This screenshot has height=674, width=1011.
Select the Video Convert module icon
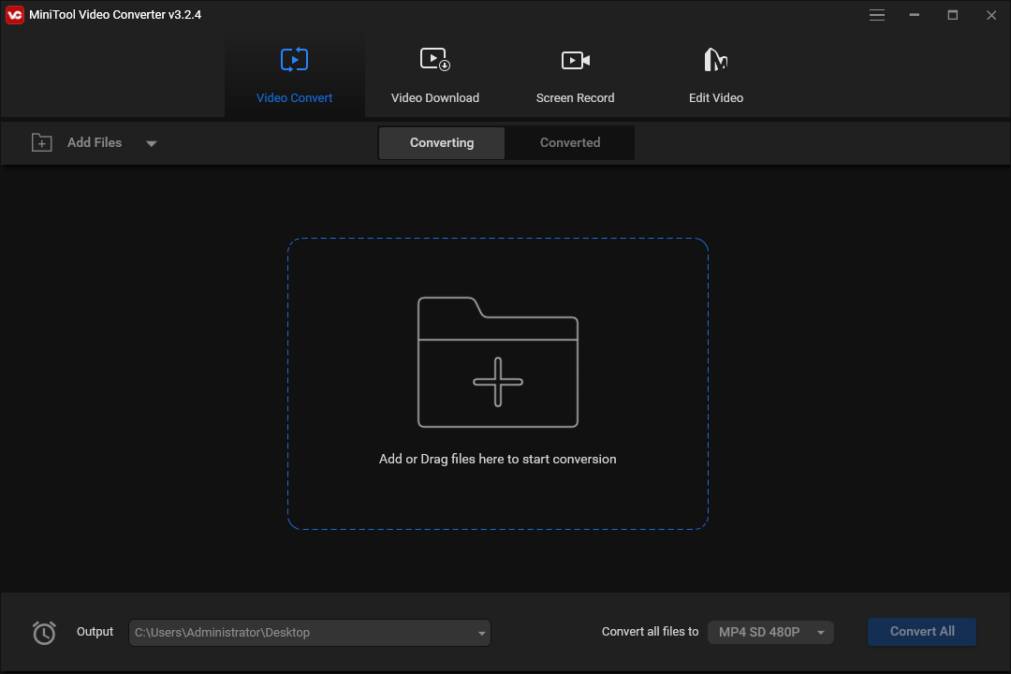pos(294,59)
